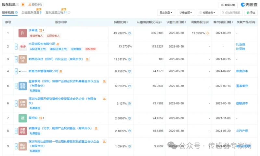Click the orange target icon beside 11.6937%
Viewport: 260px width, 156px height.
coord(208,33)
